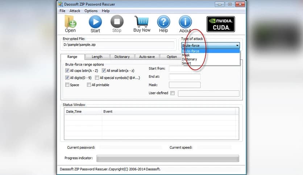
Task: Click the Date,Time column header
Action: 83,112
